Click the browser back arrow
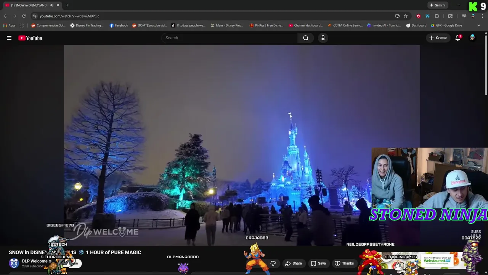 click(x=6, y=16)
